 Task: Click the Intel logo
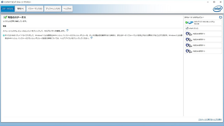pyautogui.click(x=218, y=9)
